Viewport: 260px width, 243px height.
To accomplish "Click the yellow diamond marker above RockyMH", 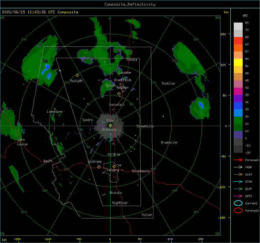I will click(77, 75).
